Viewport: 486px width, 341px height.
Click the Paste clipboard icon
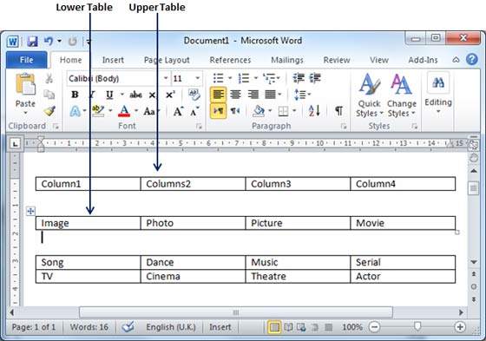25,84
